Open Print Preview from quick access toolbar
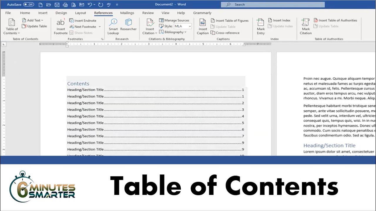Screen dimensions: 376x211 (x=73, y=5)
